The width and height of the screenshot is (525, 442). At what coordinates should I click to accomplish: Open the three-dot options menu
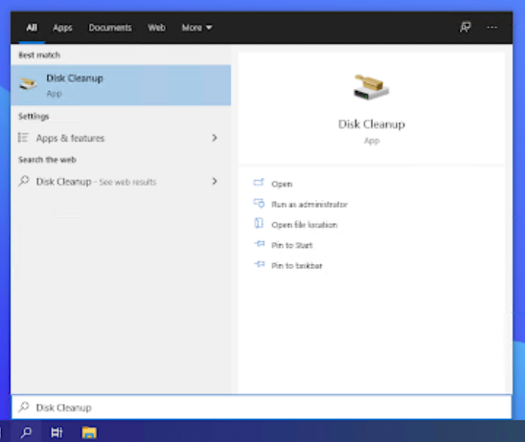491,28
